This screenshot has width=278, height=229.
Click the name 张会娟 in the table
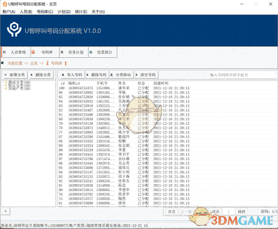click(x=124, y=145)
